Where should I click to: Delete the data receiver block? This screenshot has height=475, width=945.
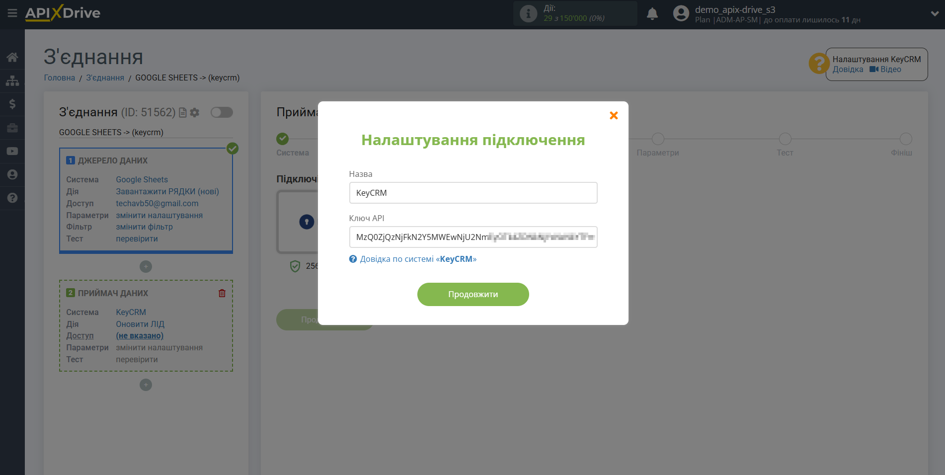[222, 293]
